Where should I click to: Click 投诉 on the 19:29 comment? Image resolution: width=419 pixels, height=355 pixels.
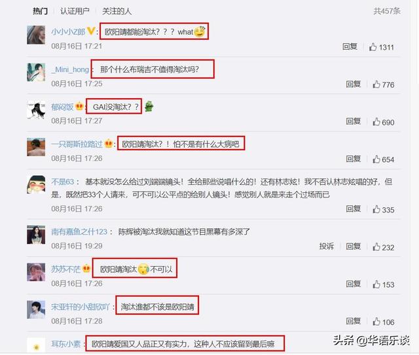[x=327, y=246]
